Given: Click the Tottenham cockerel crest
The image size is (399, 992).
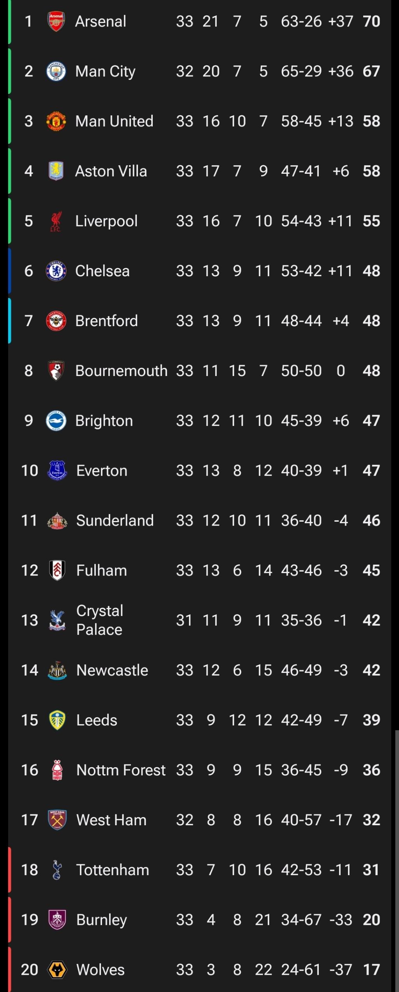Looking at the screenshot, I should coord(57,870).
